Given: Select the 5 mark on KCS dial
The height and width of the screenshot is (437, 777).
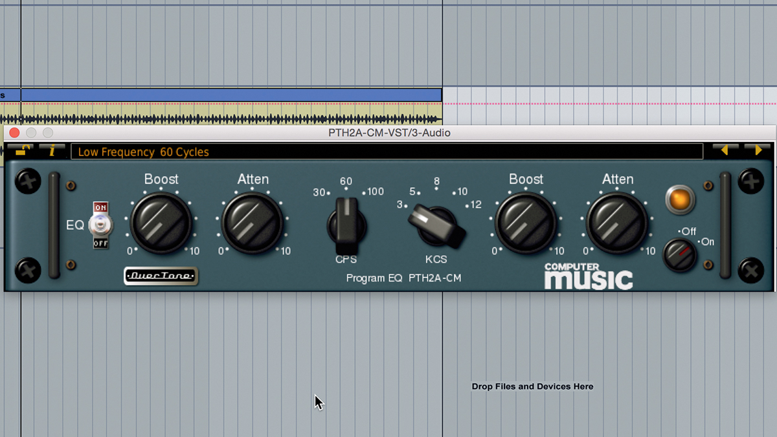Looking at the screenshot, I should click(412, 192).
